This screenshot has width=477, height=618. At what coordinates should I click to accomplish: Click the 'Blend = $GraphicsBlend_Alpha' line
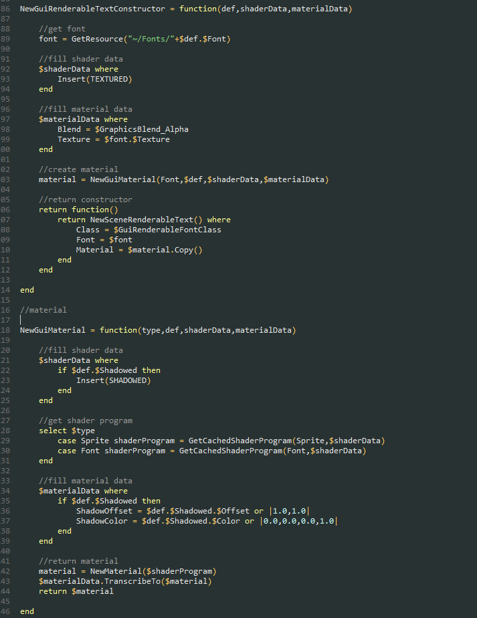pos(123,129)
